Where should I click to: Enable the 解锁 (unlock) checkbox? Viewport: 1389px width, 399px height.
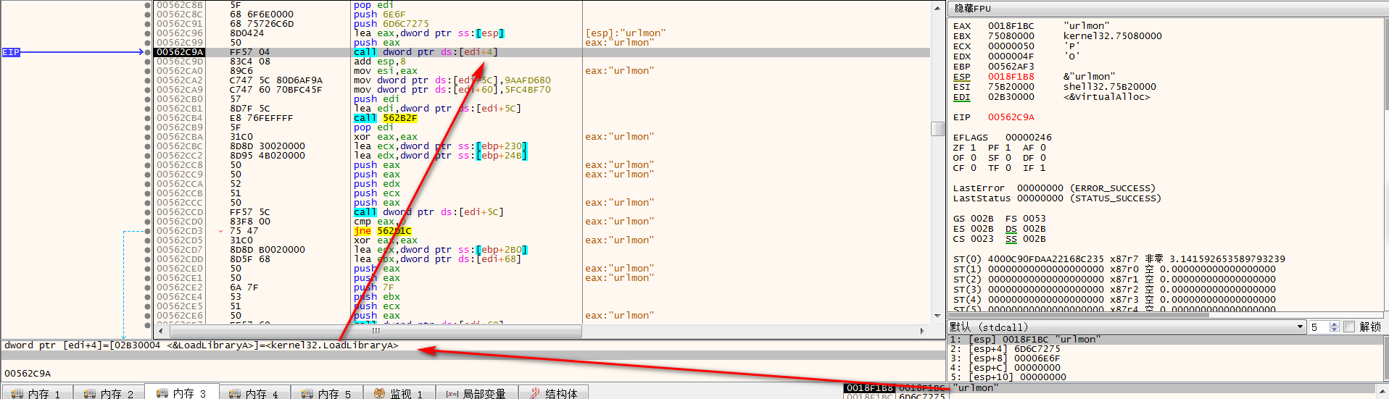coord(1349,327)
